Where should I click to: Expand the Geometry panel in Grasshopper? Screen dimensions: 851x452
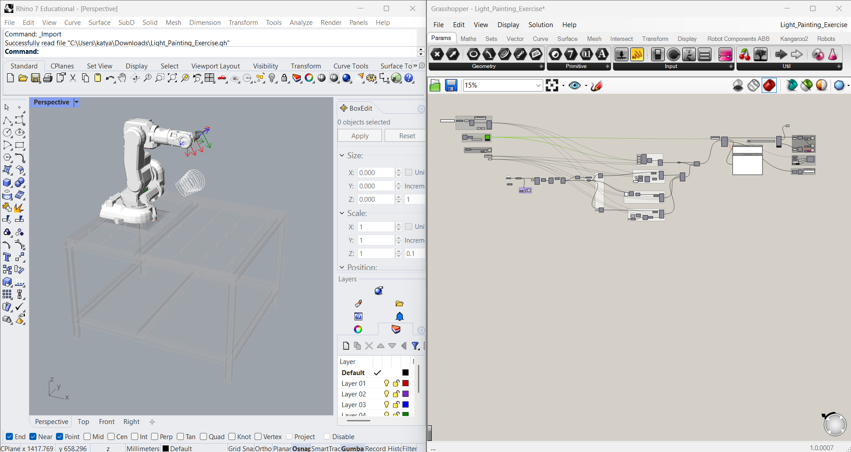coord(541,66)
